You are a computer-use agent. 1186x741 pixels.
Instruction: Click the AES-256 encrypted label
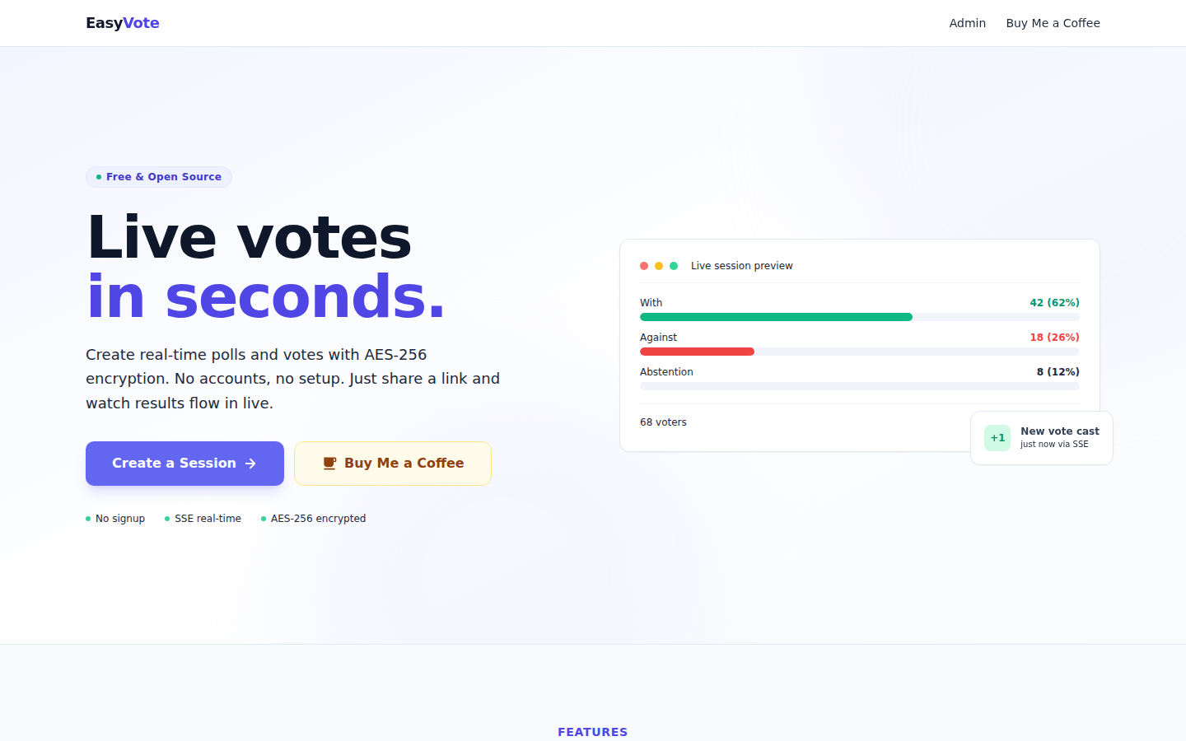click(x=318, y=519)
